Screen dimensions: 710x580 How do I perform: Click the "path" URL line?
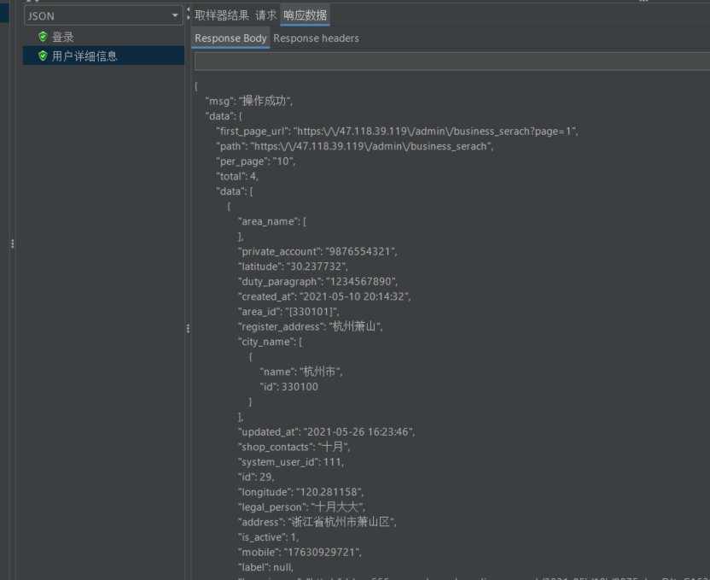click(354, 146)
